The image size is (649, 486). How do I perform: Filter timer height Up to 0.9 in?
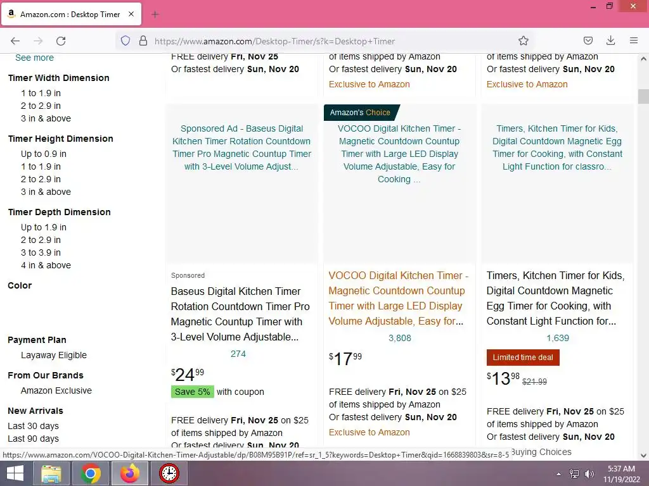click(x=44, y=154)
